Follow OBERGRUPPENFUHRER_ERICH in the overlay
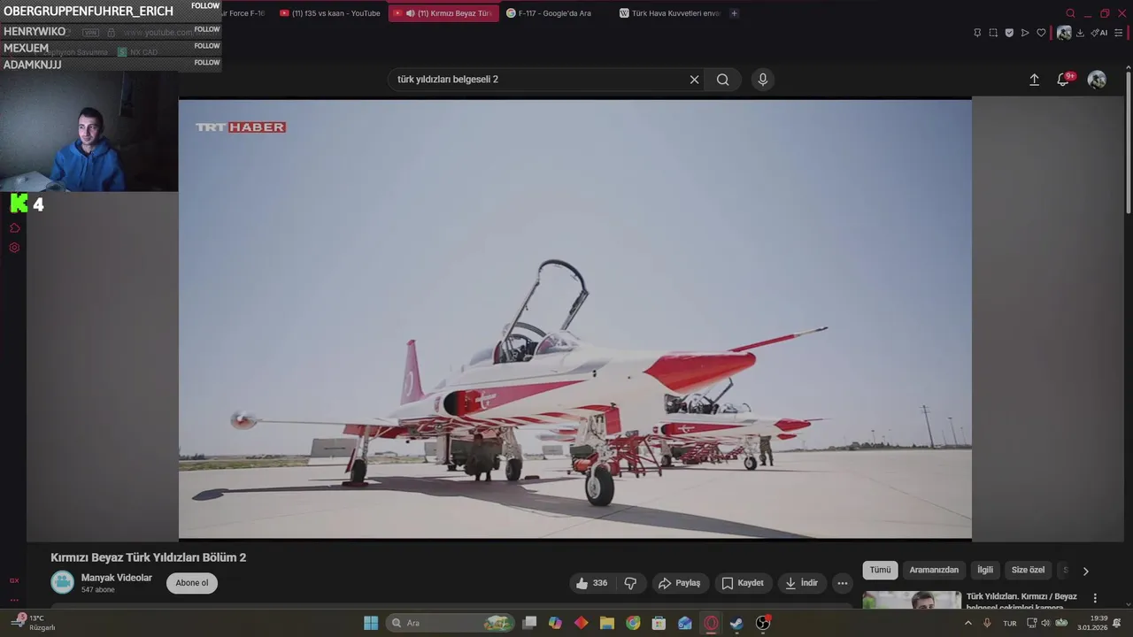 [x=205, y=6]
